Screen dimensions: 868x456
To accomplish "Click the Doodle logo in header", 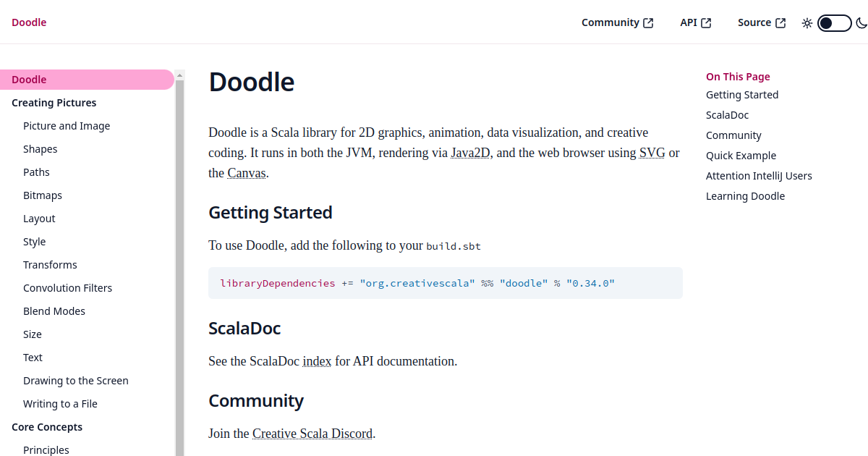I will pos(29,22).
